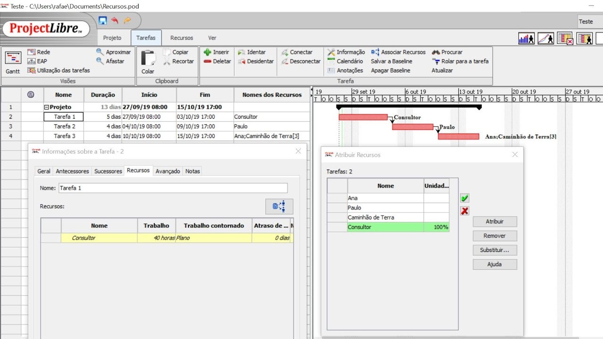Click Apagar Baseline
Image resolution: width=603 pixels, height=339 pixels.
pyautogui.click(x=391, y=71)
